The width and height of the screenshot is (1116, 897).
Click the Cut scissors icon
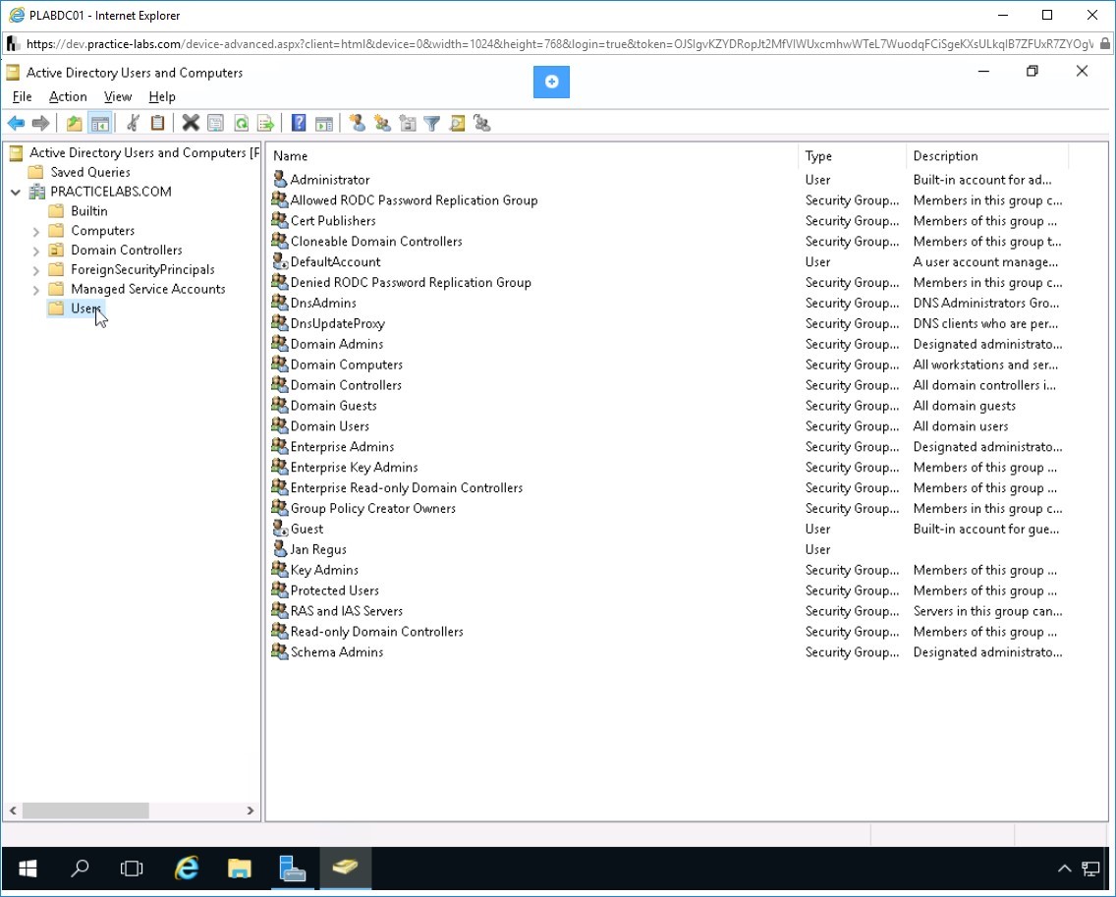tap(133, 123)
